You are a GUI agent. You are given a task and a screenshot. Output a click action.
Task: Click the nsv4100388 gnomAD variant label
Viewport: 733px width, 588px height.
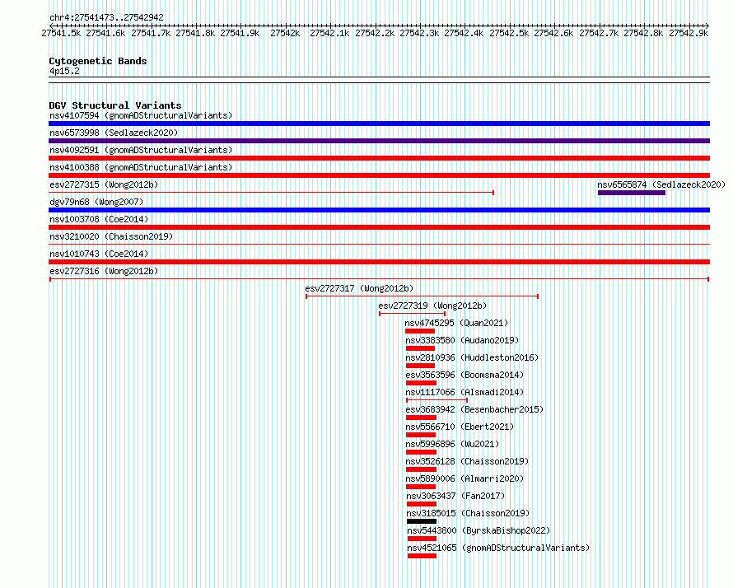141,167
